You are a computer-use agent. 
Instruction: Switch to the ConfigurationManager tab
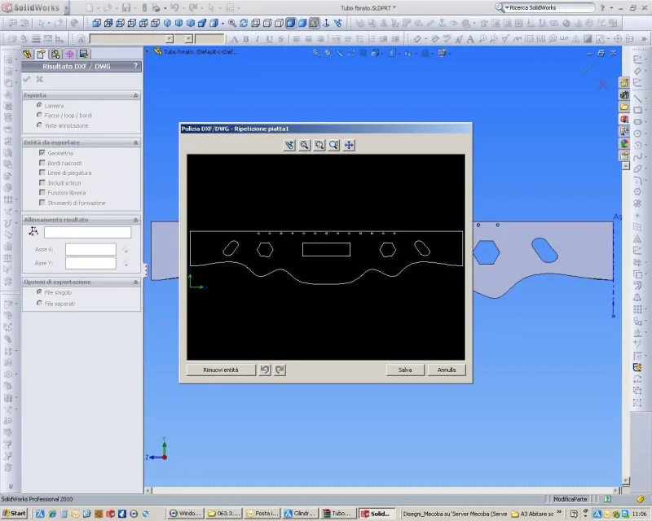(55, 54)
